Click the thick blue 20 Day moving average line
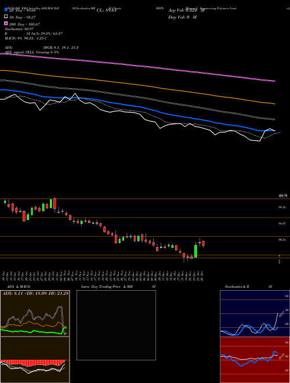 click(x=137, y=106)
